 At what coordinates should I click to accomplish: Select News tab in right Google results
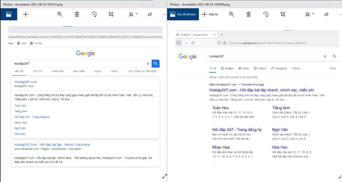coord(243,68)
